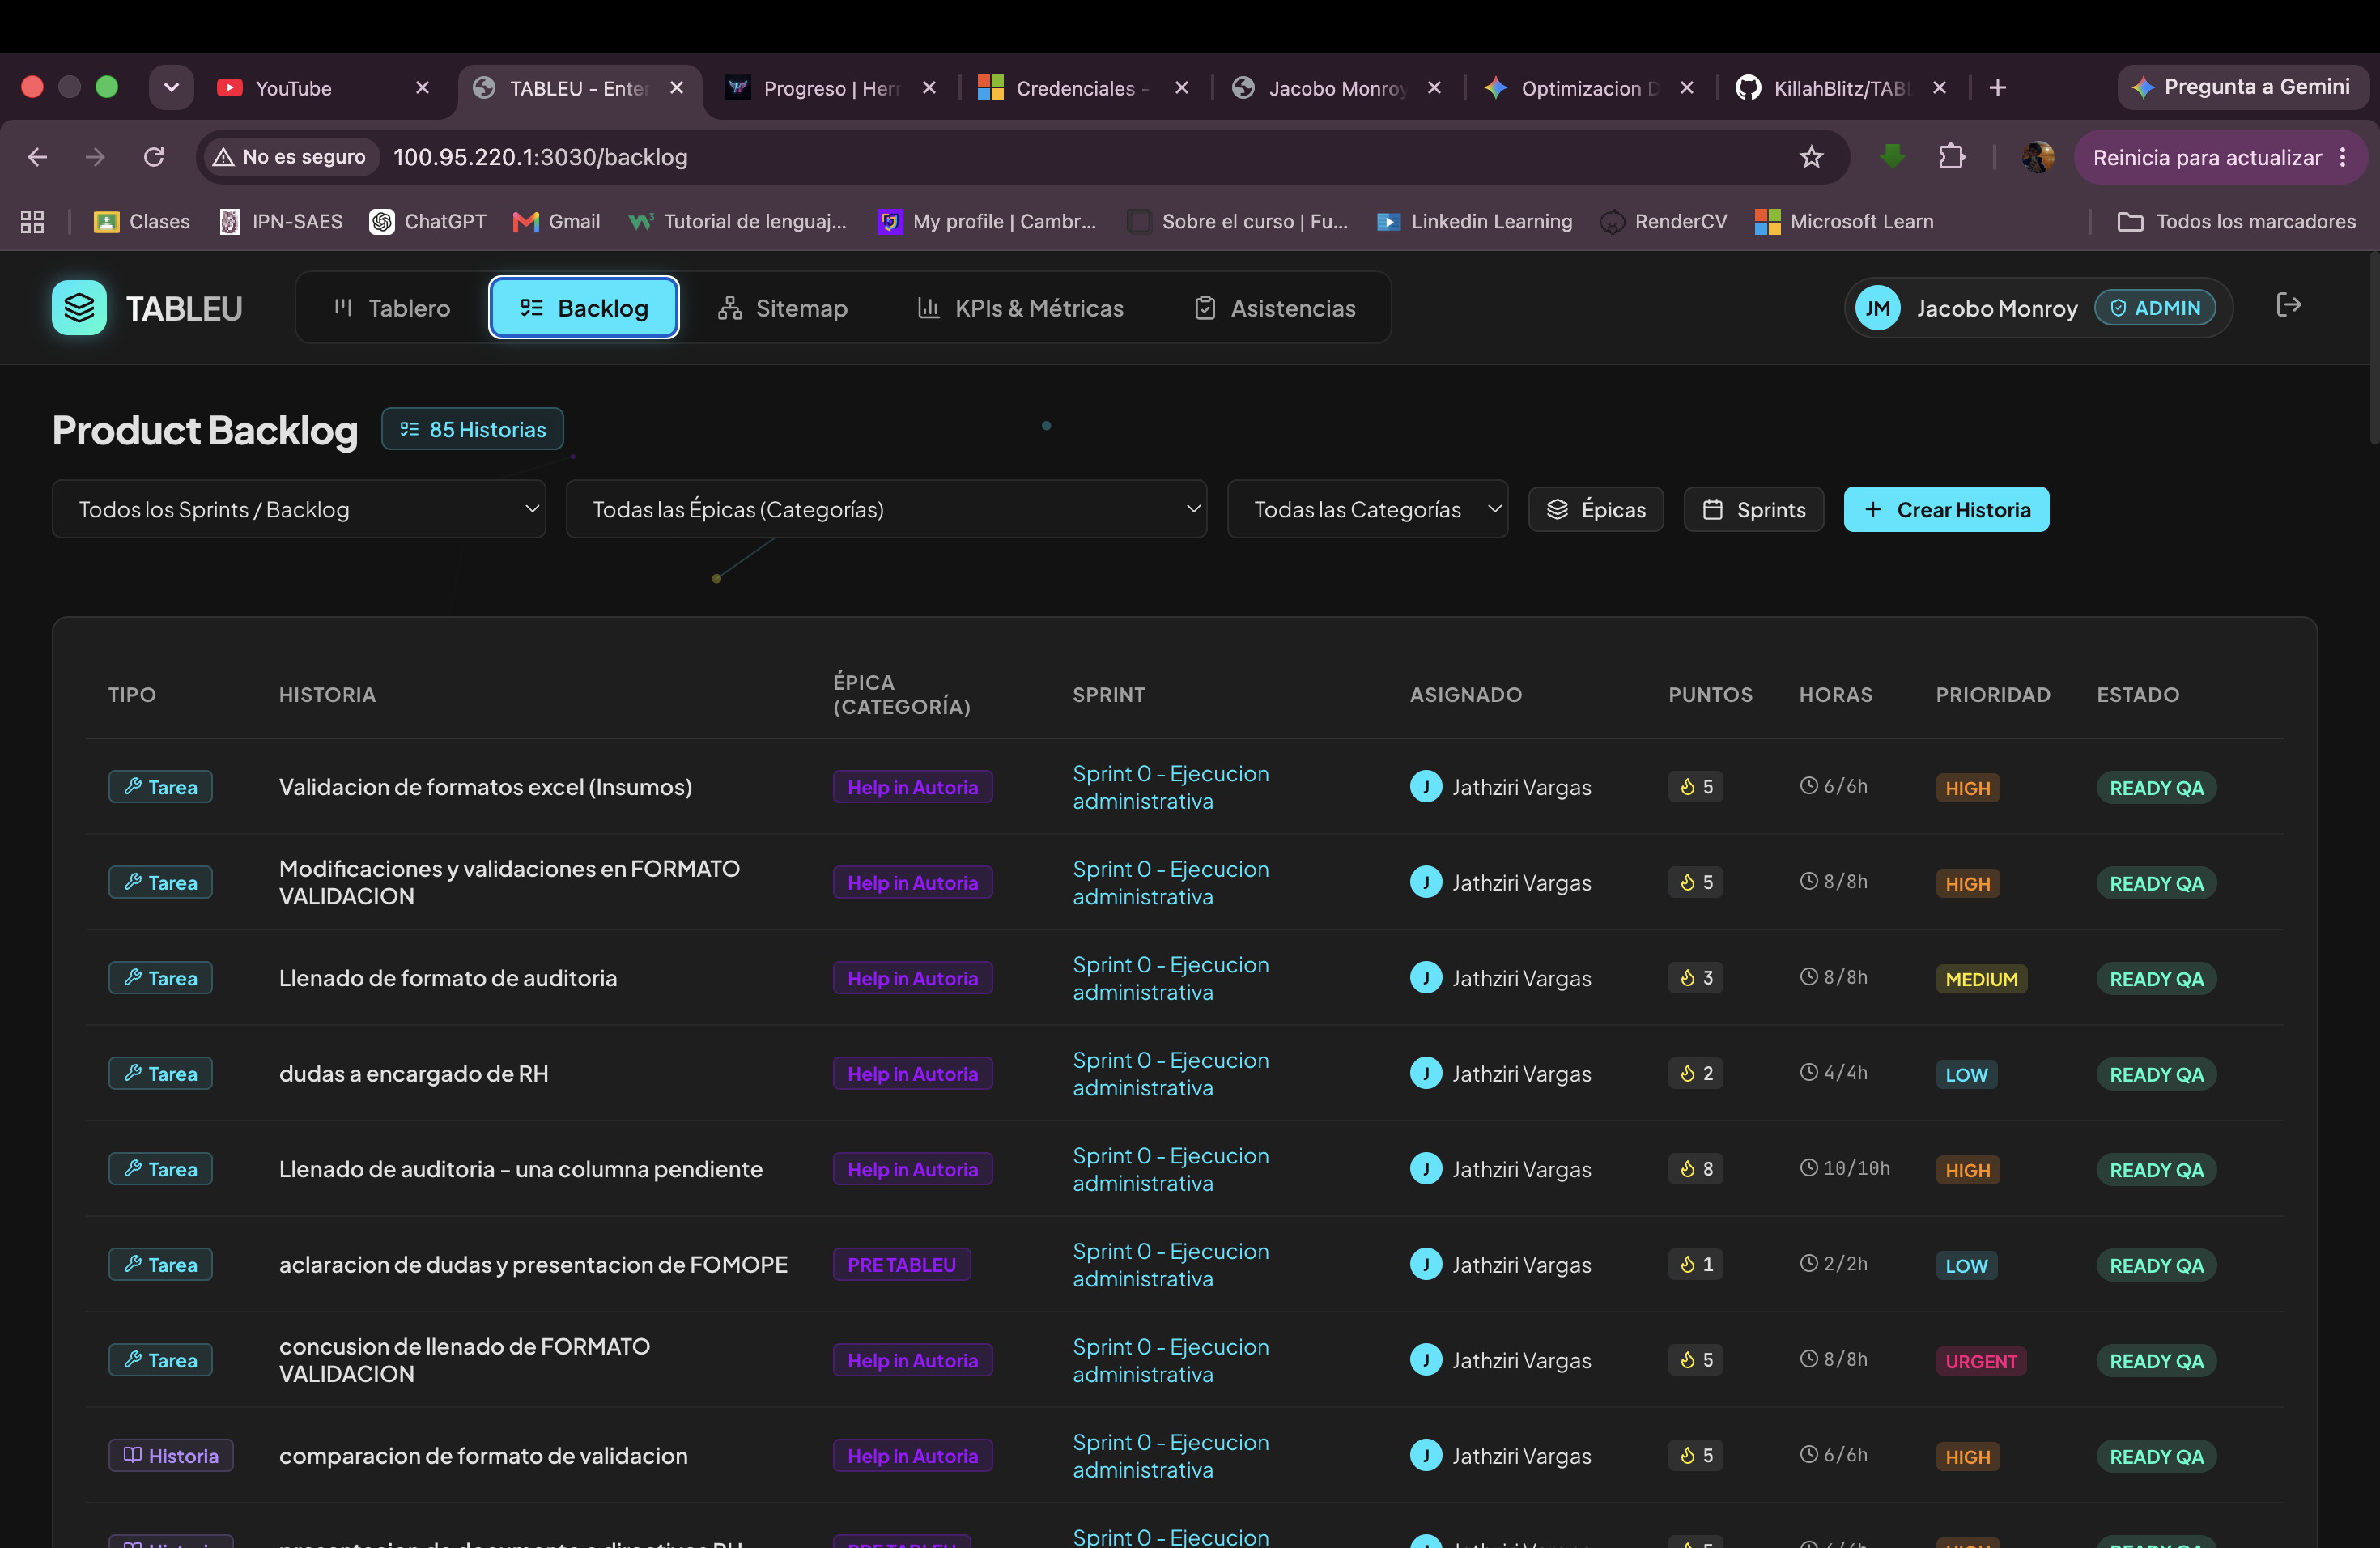Select the Backlog tab

coord(584,308)
